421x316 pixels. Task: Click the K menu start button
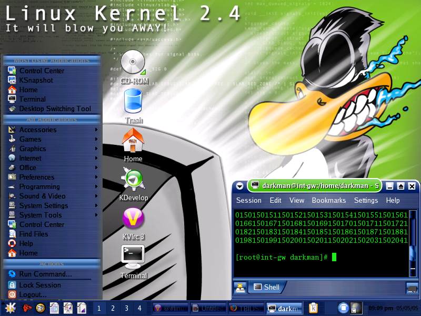(x=10, y=308)
